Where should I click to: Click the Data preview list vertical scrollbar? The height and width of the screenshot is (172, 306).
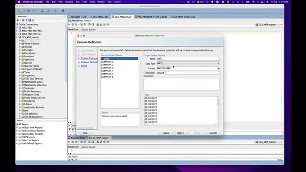218,111
